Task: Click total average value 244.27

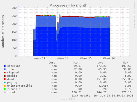Action: tap(102, 92)
